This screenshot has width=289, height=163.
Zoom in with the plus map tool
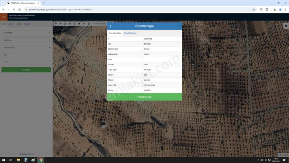56,24
